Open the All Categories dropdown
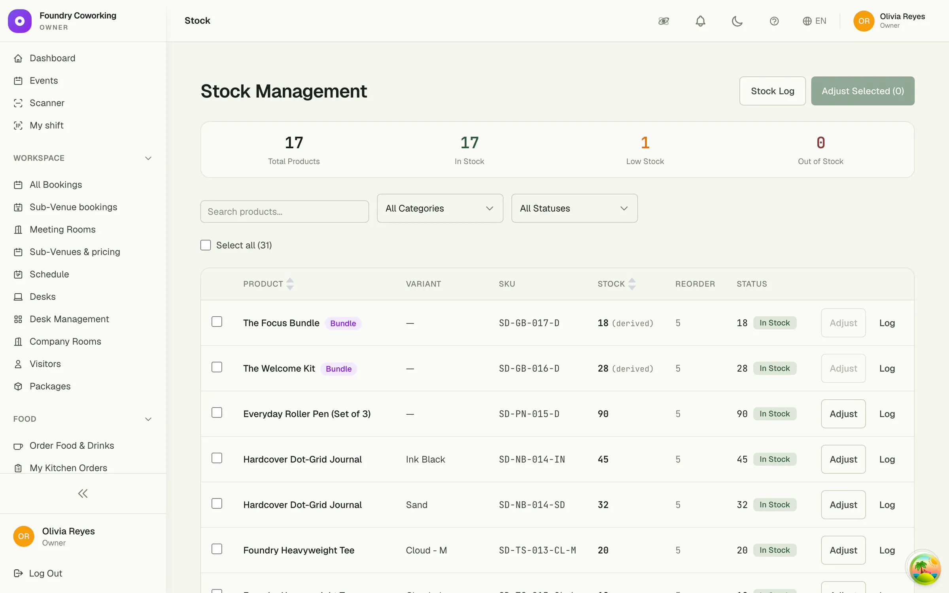 coord(440,208)
